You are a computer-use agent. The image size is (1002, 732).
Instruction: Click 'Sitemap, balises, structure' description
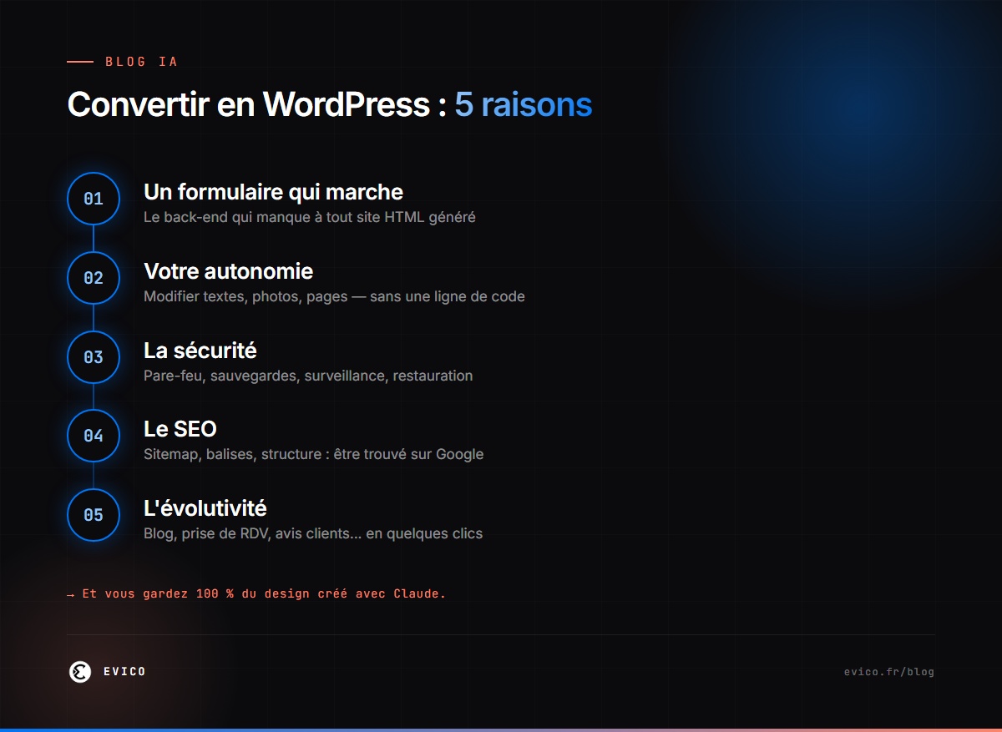tap(314, 455)
